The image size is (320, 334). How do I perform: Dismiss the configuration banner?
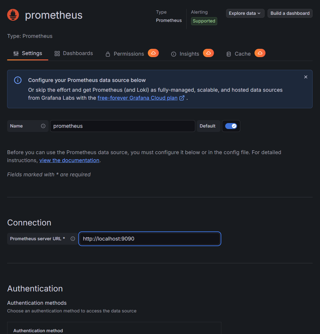tap(305, 77)
